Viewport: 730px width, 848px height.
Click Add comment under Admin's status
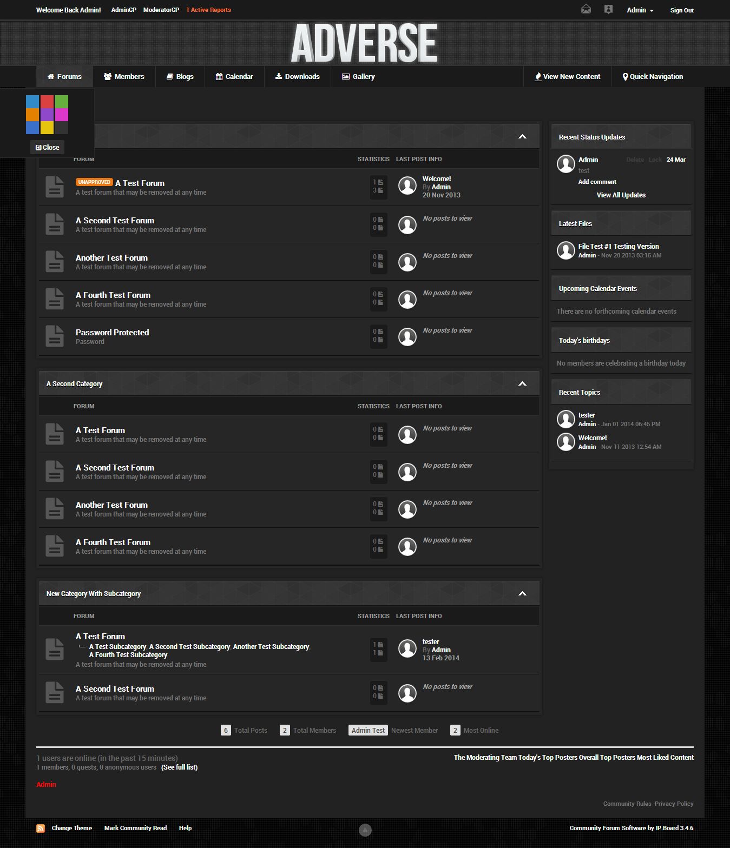pos(597,182)
